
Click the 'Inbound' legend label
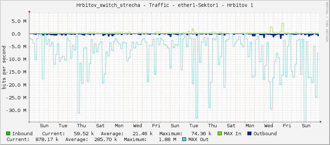click(x=22, y=133)
